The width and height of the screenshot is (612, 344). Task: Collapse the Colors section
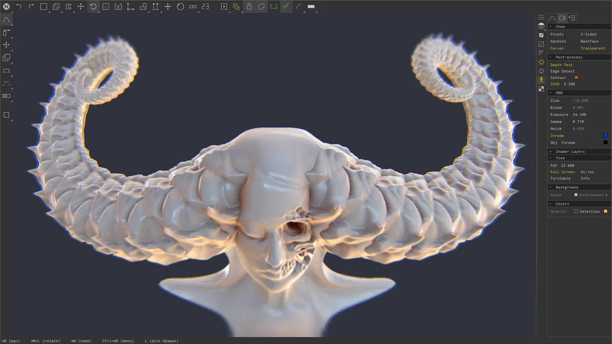click(579, 204)
